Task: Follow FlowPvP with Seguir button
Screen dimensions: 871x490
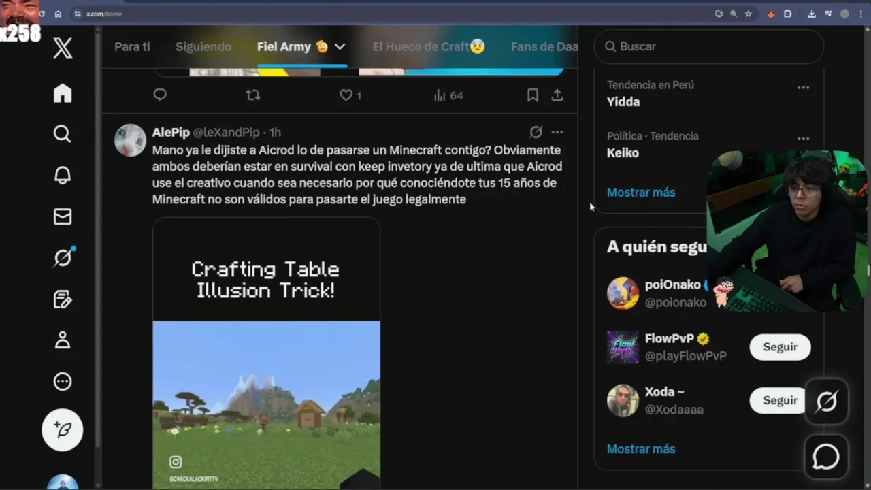Action: point(780,347)
